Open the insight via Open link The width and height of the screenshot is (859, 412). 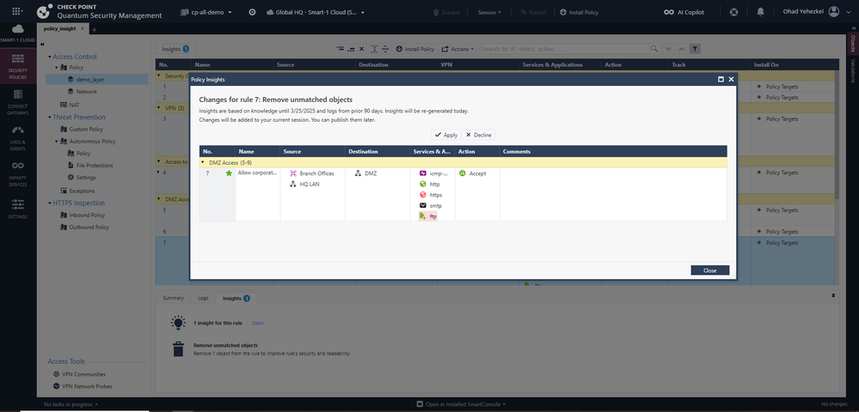coord(257,323)
